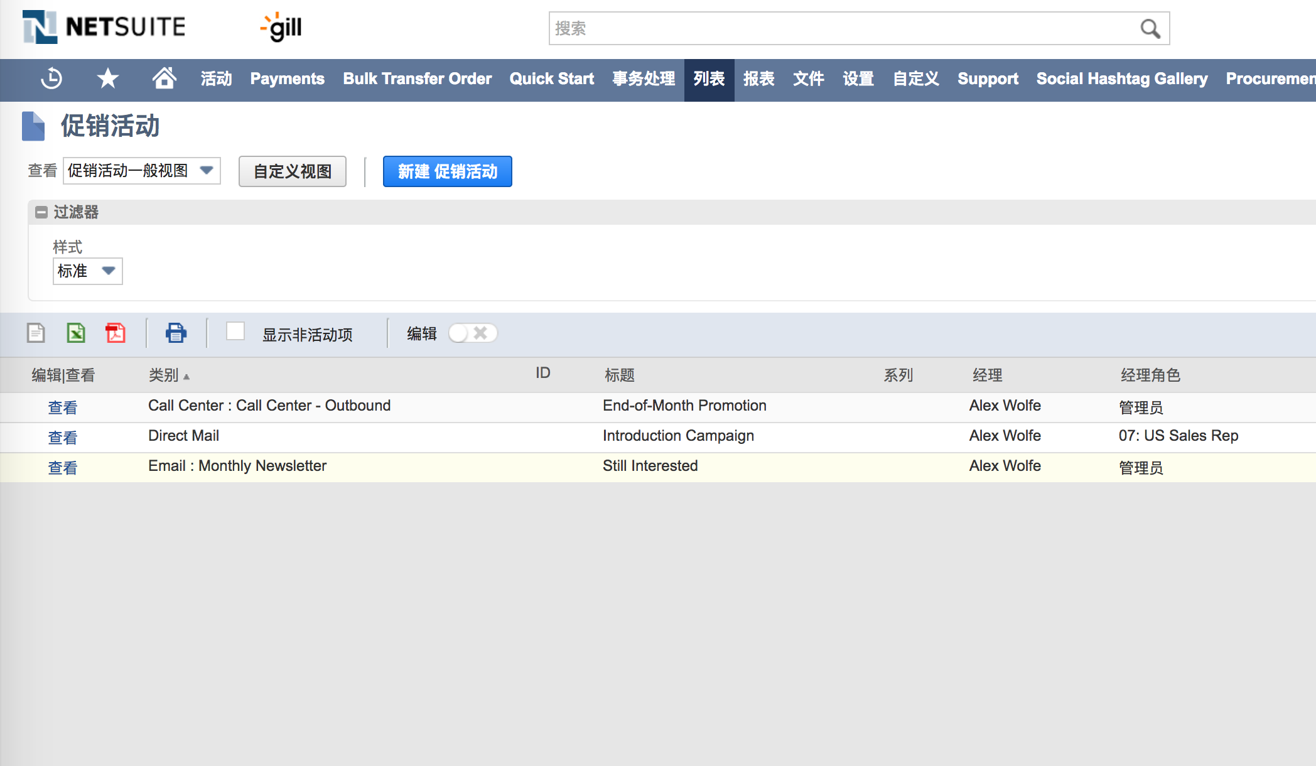Check the 显示非活动项 checkbox
Viewport: 1316px width, 766px height.
click(235, 332)
